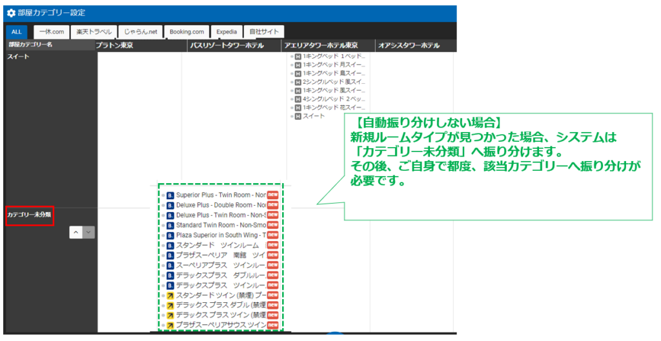The width and height of the screenshot is (661, 341).
Task: Move カテゴリー未分類 up with the up arrow
Action: (x=76, y=233)
